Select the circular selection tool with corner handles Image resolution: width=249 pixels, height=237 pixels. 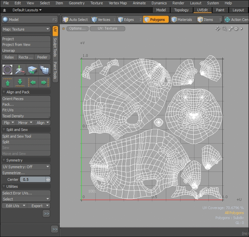click(x=8, y=70)
